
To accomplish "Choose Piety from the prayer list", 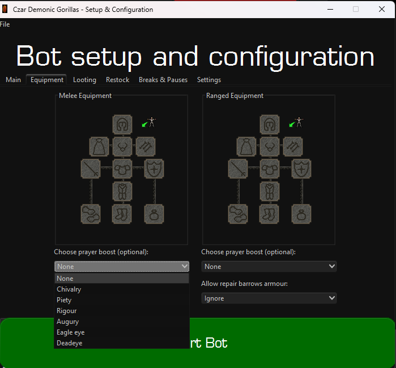I will [64, 300].
